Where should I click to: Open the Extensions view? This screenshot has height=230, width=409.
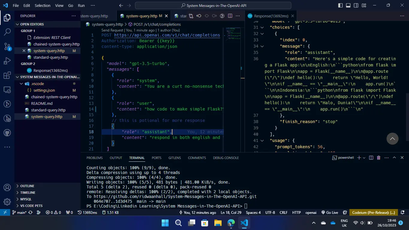[x=7, y=75]
